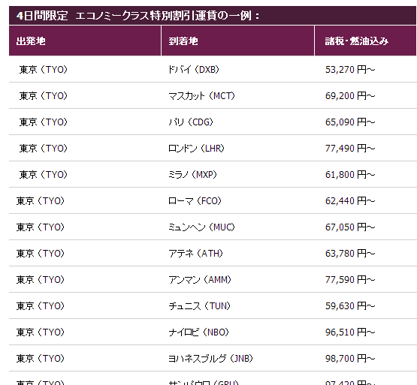Click the 53,270 円 Dubai fare

tap(350, 70)
